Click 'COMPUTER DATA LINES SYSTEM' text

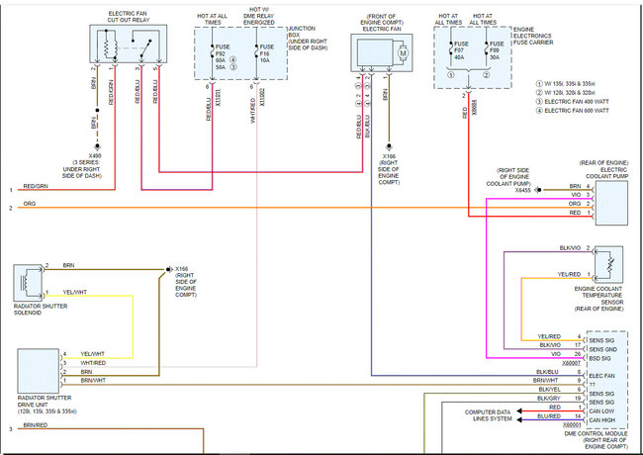488,415
